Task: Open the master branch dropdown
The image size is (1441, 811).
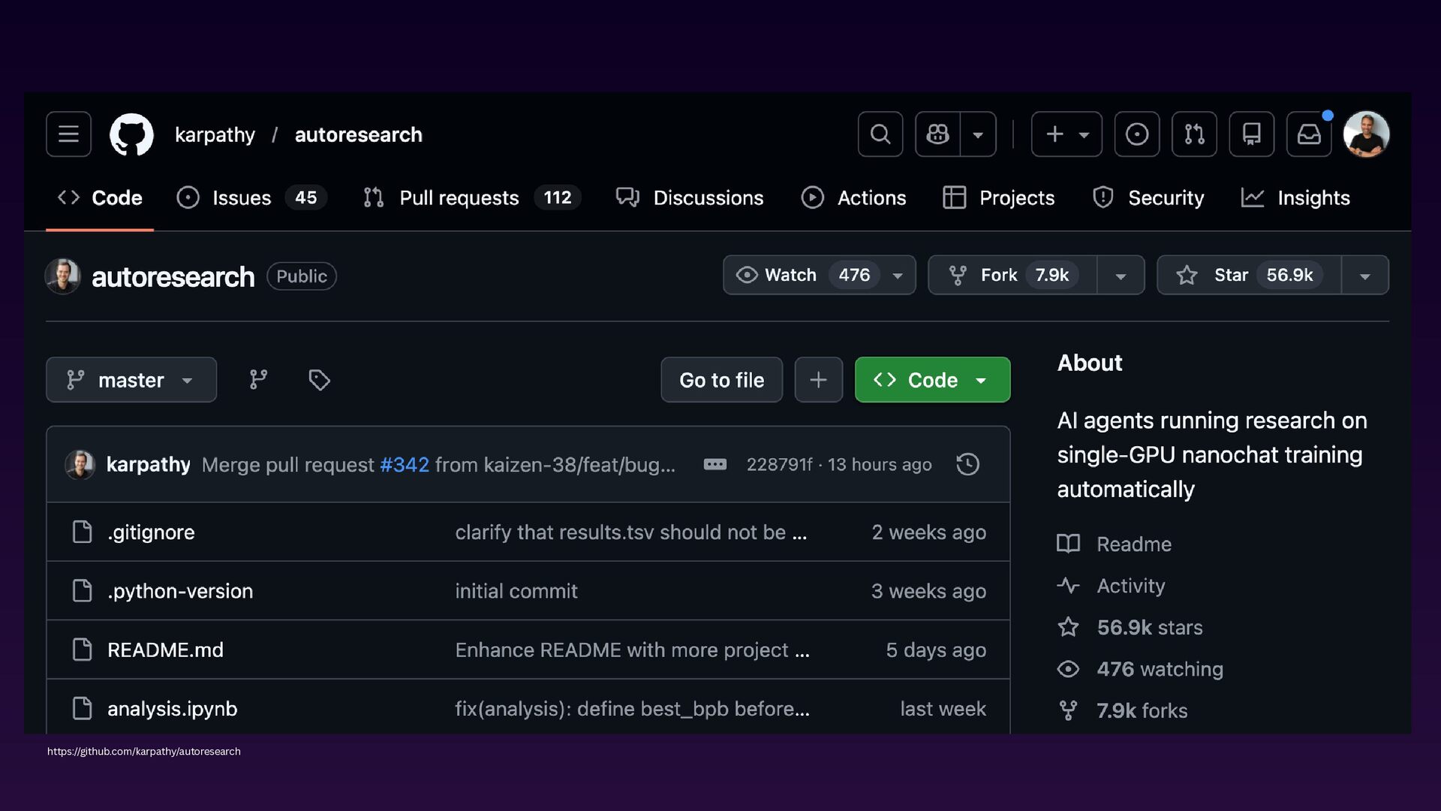Action: [x=131, y=380]
